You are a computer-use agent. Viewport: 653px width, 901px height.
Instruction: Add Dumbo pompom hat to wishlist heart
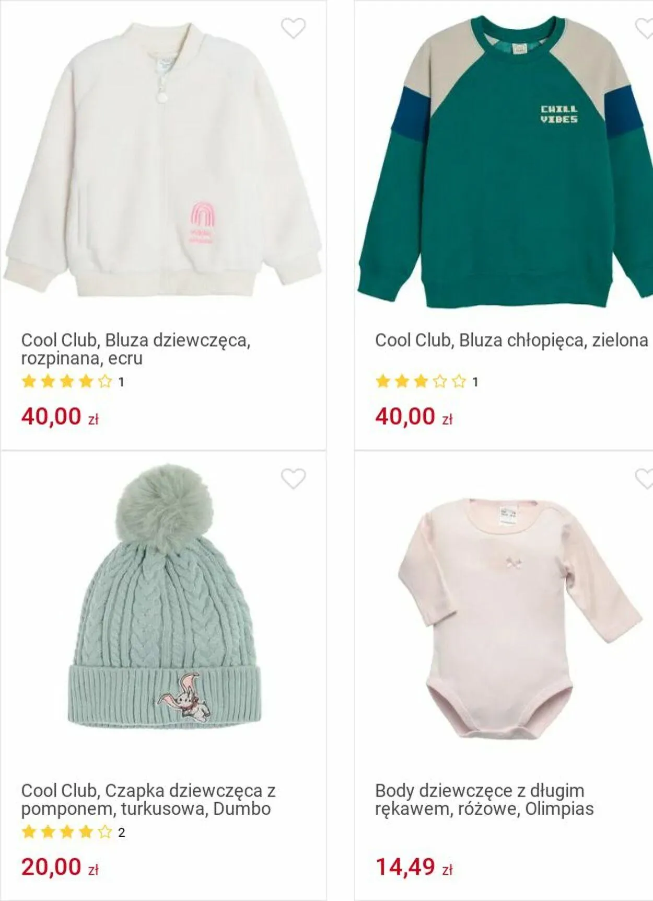click(x=293, y=478)
